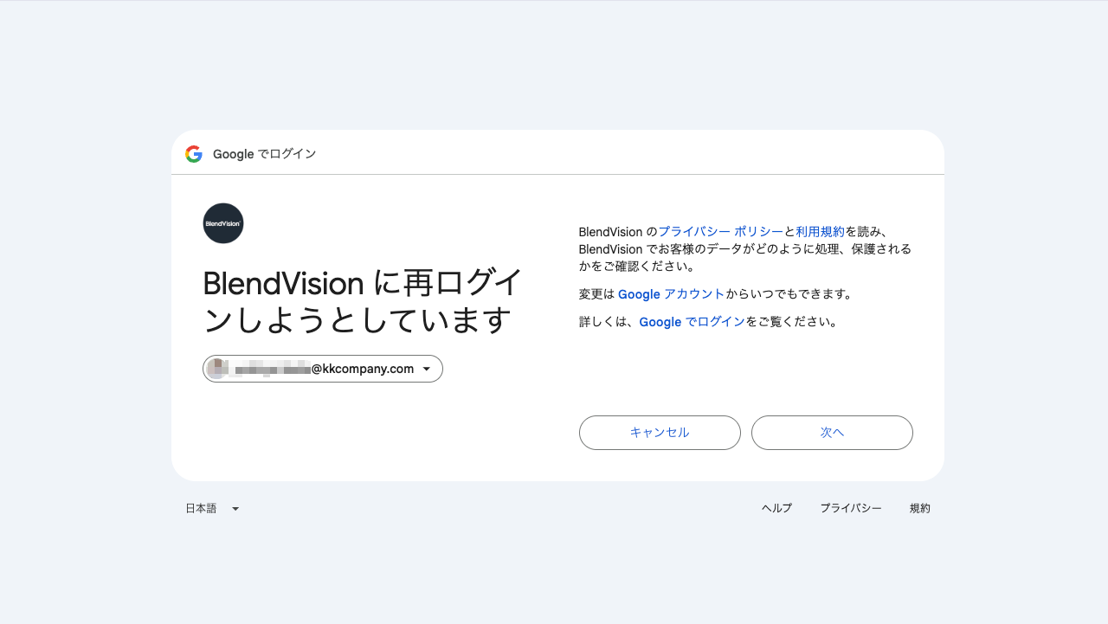Click the Google でログイン header text
The height and width of the screenshot is (624, 1108).
click(x=265, y=154)
